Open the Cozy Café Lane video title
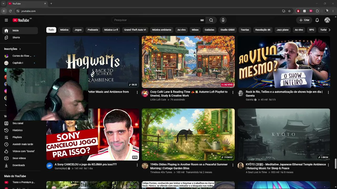The height and width of the screenshot is (189, 337). click(x=189, y=94)
